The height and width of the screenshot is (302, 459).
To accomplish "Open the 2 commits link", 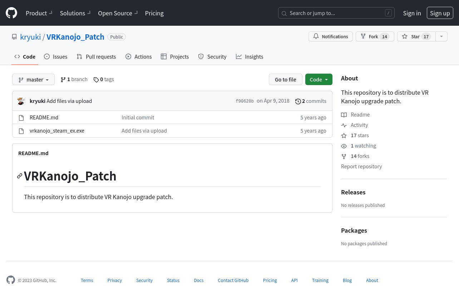I will (311, 101).
